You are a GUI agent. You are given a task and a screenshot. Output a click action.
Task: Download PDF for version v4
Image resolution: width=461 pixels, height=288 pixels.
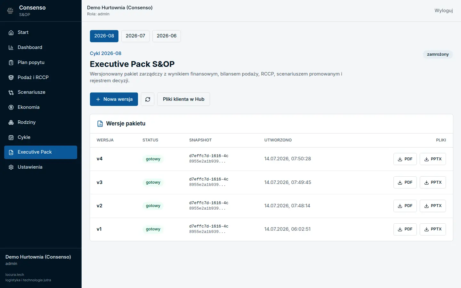pos(405,159)
